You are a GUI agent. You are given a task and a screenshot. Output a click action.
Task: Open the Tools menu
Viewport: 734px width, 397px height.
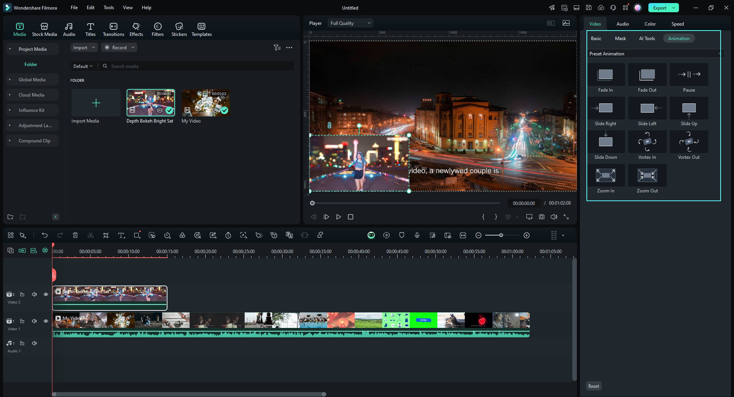(x=109, y=8)
